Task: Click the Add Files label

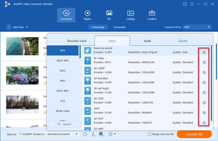Action: click(19, 27)
